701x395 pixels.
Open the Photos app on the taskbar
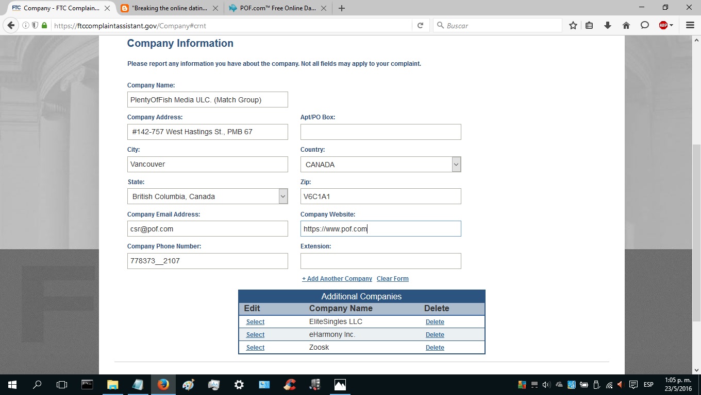[340, 385]
